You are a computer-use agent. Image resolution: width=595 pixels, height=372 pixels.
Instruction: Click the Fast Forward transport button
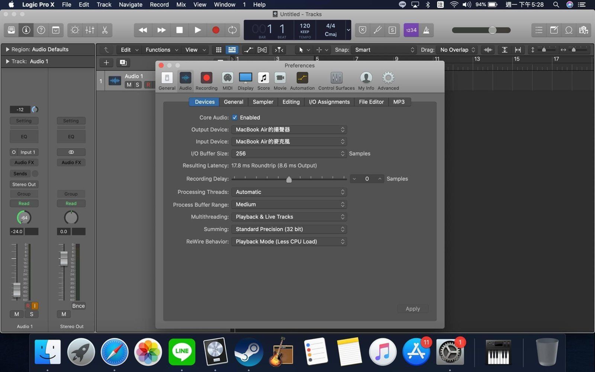pos(161,30)
